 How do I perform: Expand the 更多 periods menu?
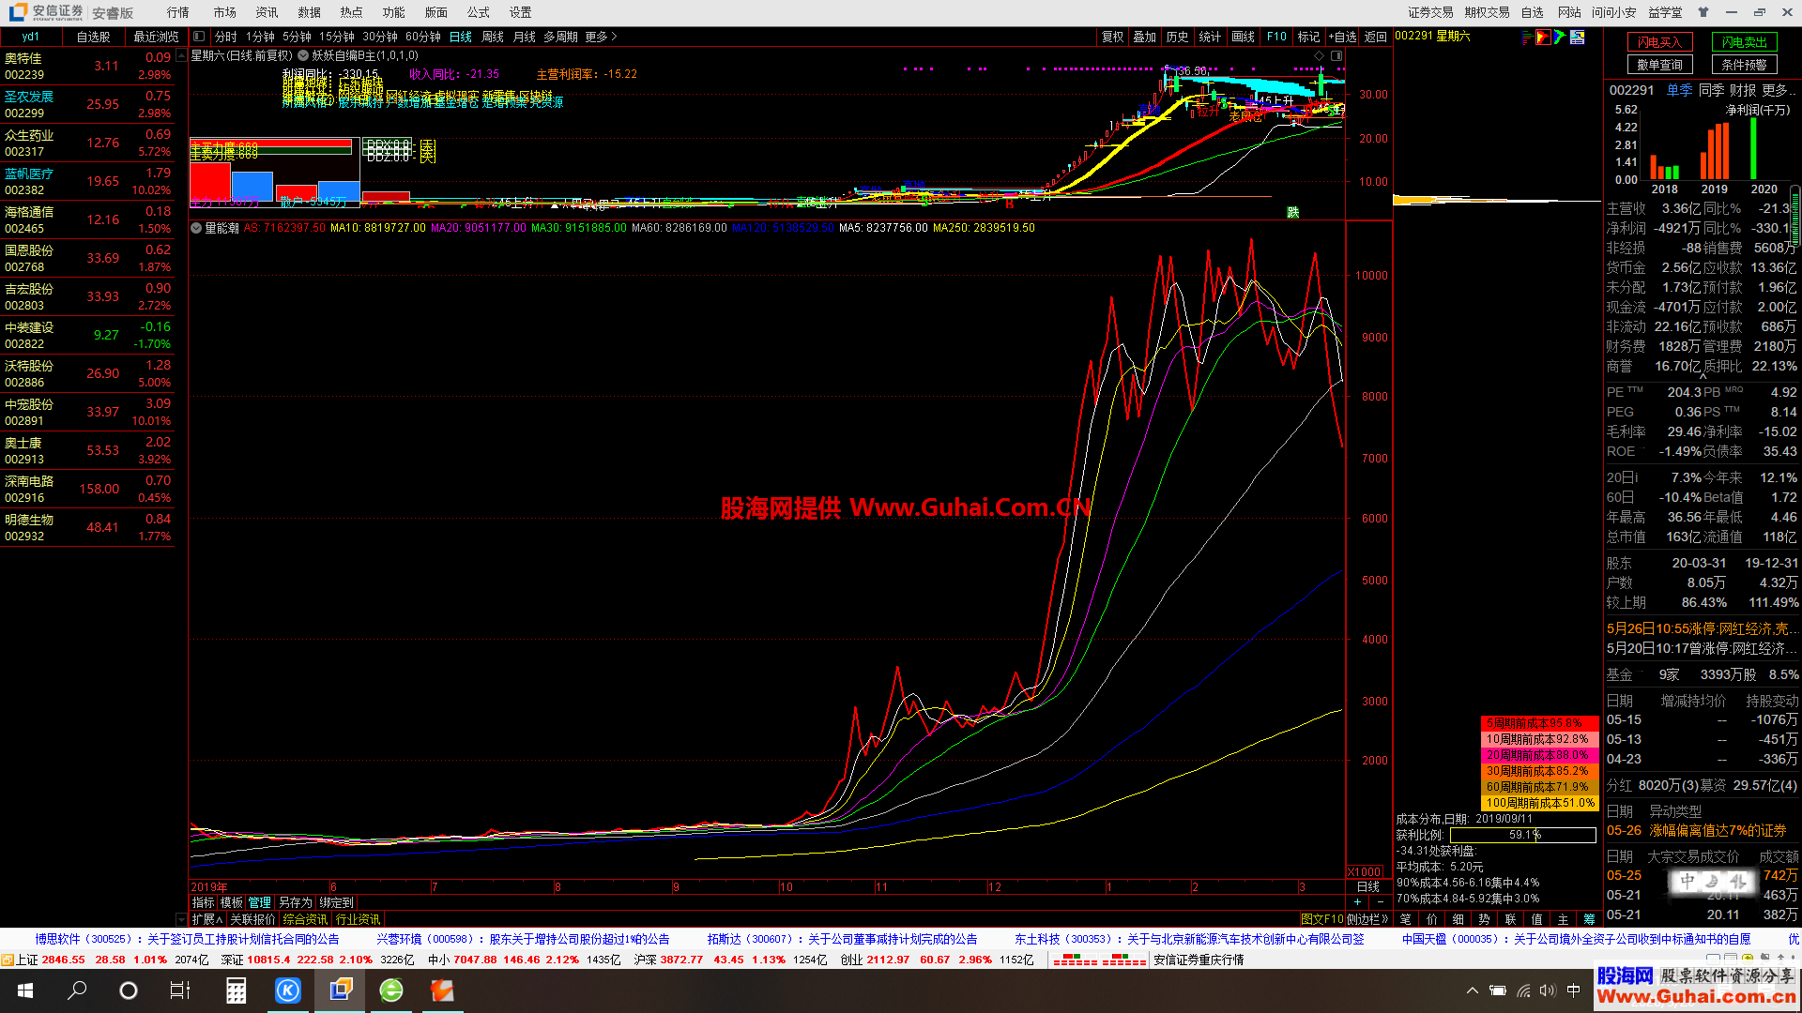(601, 37)
